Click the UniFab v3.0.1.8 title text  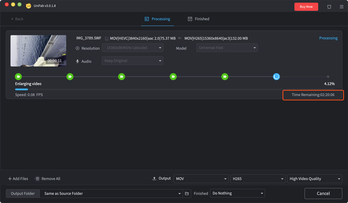[45, 6]
